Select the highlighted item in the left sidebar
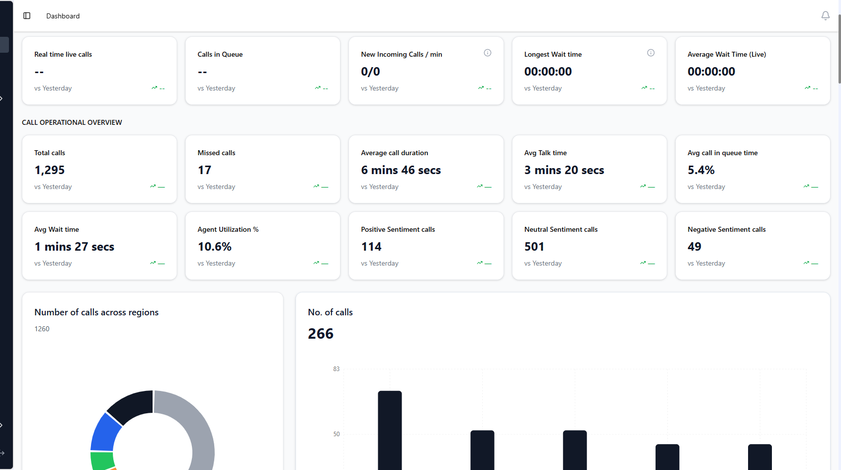The image size is (841, 470). click(4, 44)
